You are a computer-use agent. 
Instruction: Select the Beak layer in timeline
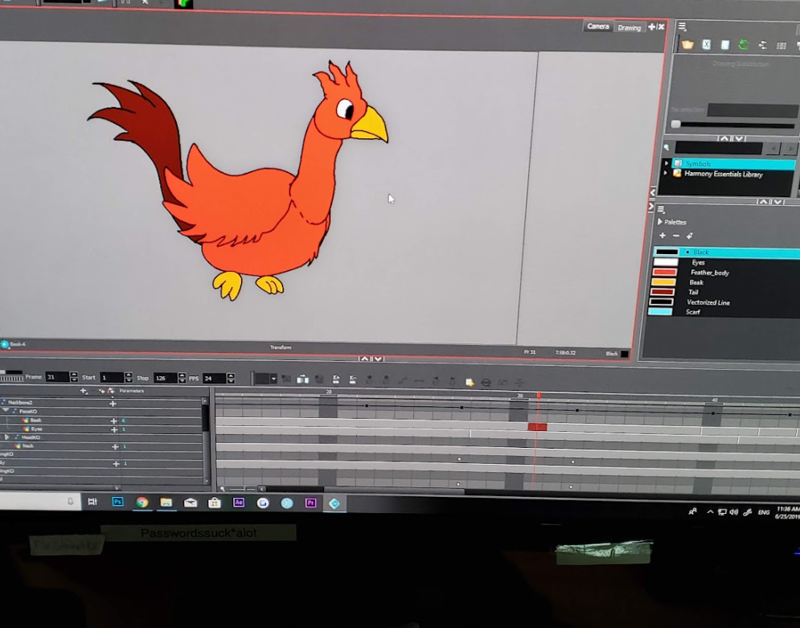(x=35, y=421)
